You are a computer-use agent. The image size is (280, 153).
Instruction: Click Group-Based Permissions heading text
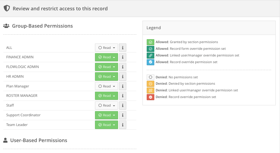click(42, 26)
